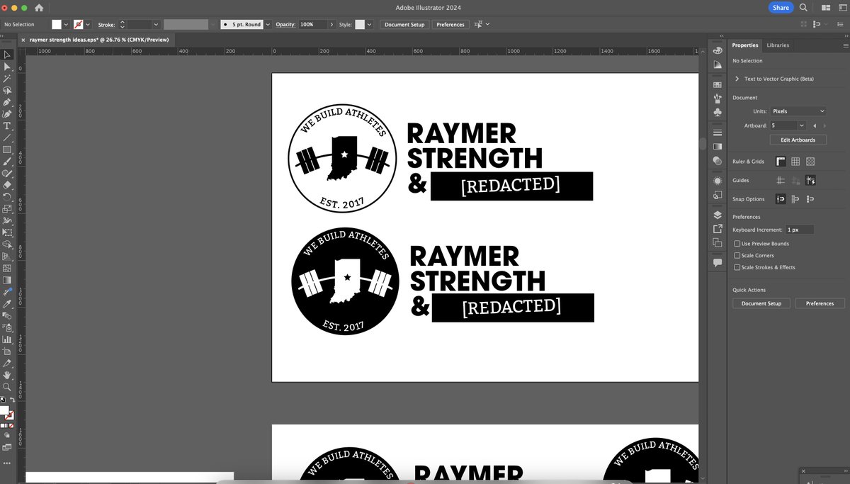Expand the Opacity slider arrow
The image size is (850, 484).
click(x=332, y=24)
